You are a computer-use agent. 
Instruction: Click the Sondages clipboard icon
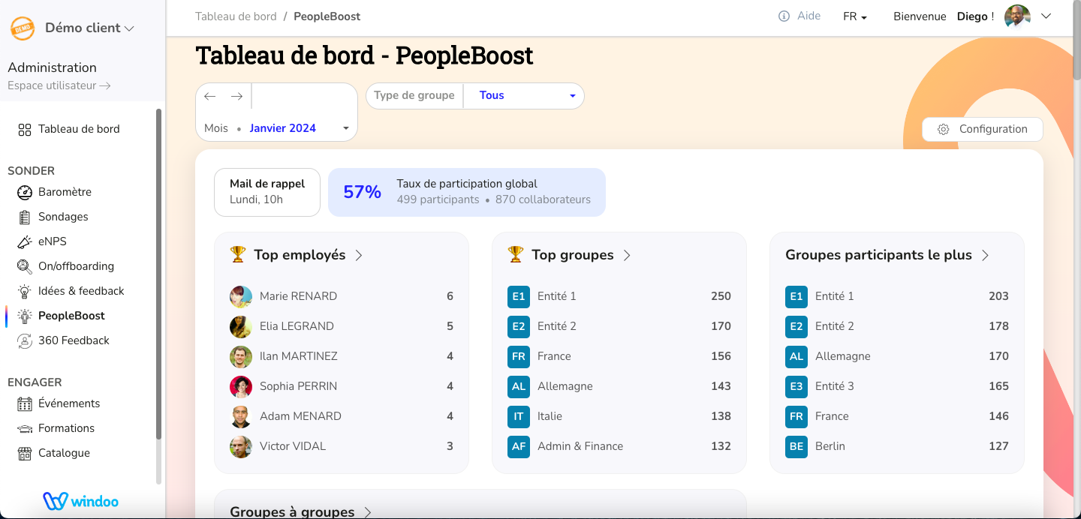25,217
